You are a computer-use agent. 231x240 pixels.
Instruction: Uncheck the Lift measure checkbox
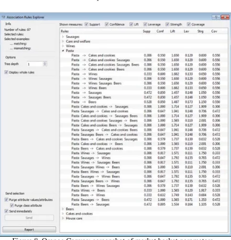131,24
